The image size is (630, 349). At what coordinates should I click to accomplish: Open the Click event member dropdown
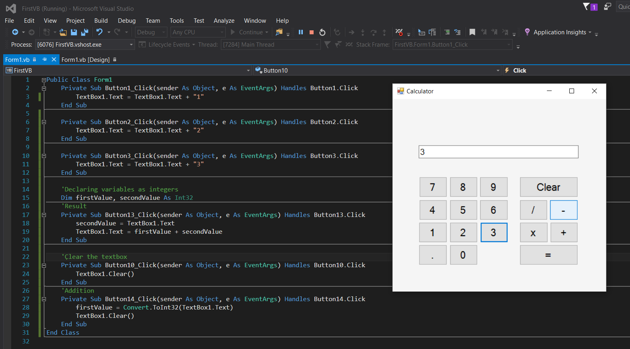click(x=566, y=71)
